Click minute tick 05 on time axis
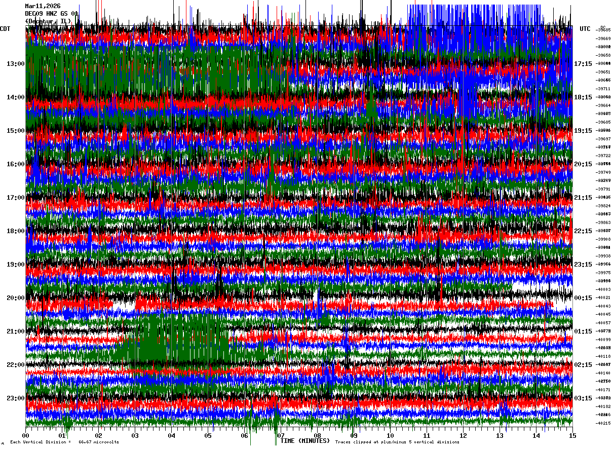This screenshot has height=449, width=613. pos(208,435)
